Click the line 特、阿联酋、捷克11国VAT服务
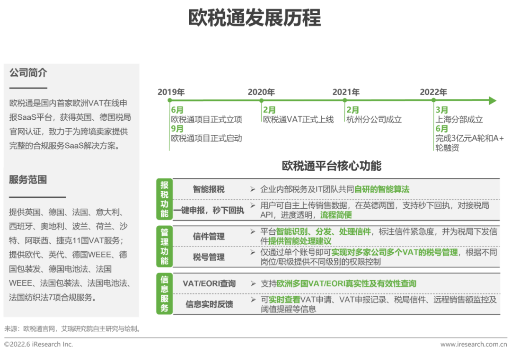Image resolution: width=511 pixels, height=354 pixels. click(x=66, y=240)
